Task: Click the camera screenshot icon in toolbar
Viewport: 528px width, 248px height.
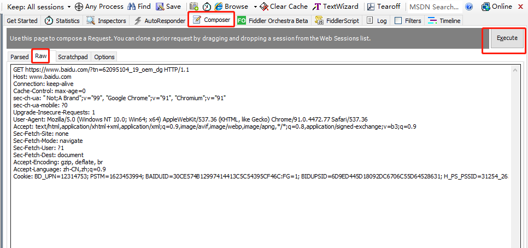Action: (194, 7)
